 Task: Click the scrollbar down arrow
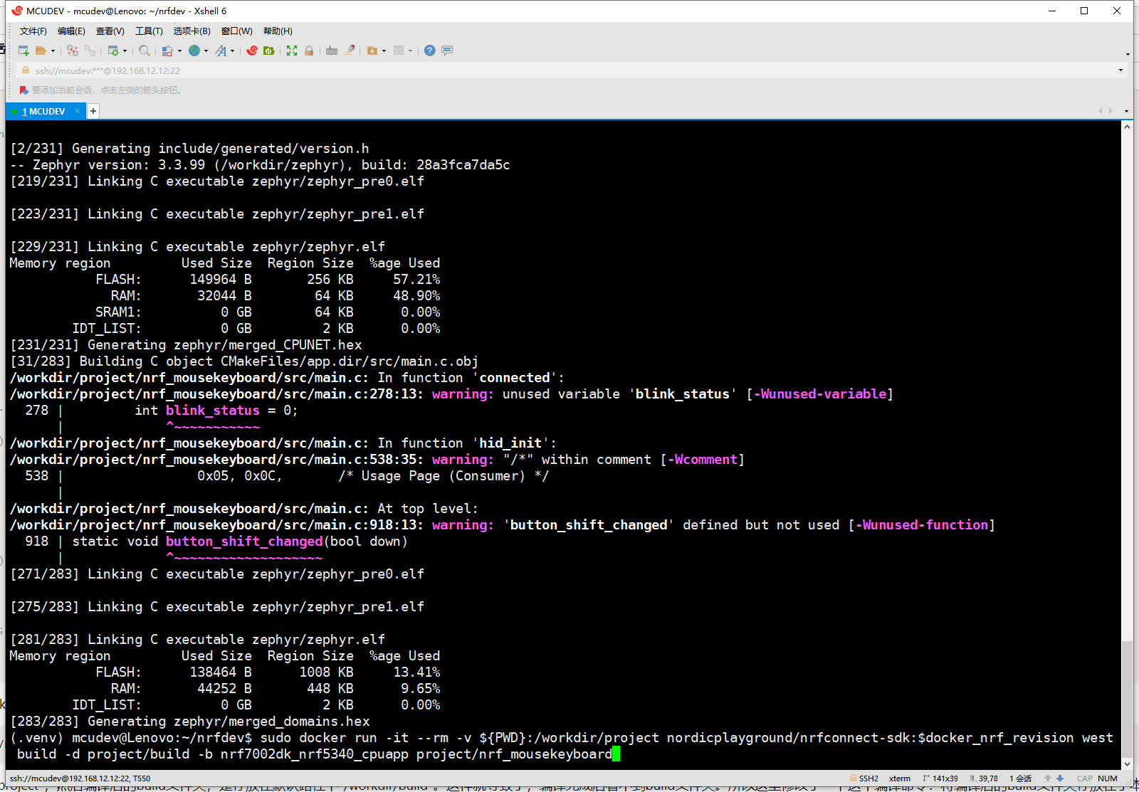point(1127,764)
